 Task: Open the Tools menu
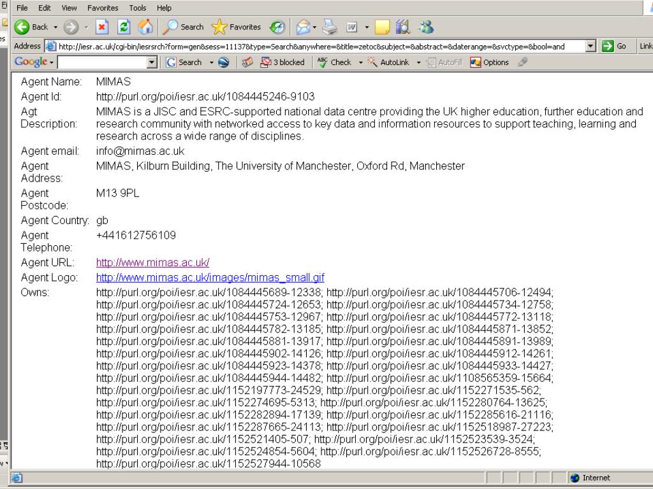pyautogui.click(x=138, y=8)
